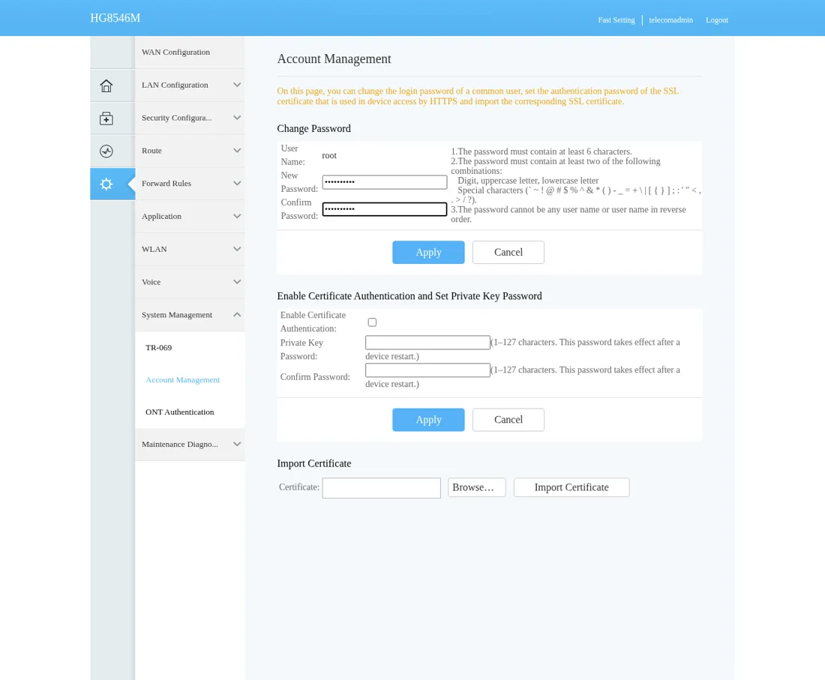Expand Security Configuration chevron
Image resolution: width=825 pixels, height=680 pixels.
[x=237, y=118]
